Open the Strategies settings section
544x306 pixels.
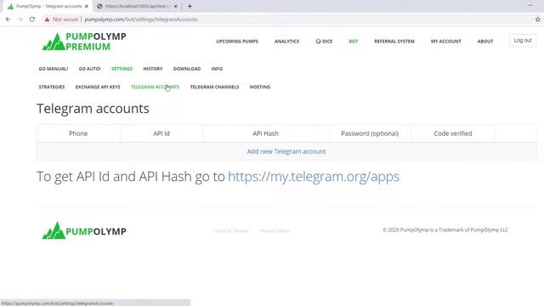[52, 87]
